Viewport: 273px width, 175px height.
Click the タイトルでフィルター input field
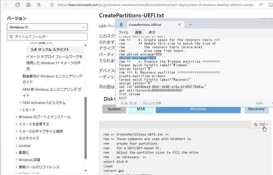point(47,37)
